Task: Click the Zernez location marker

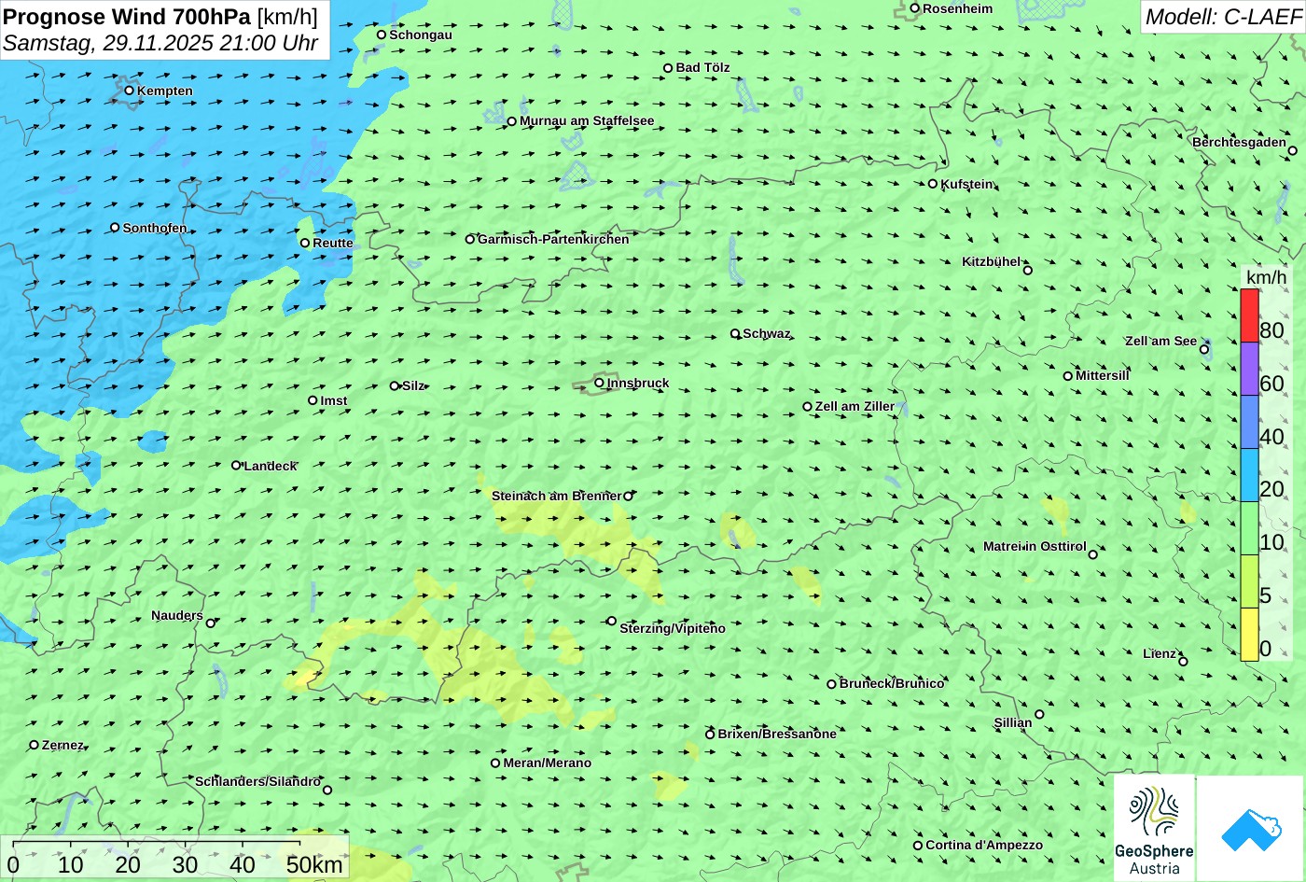Action: coord(34,745)
